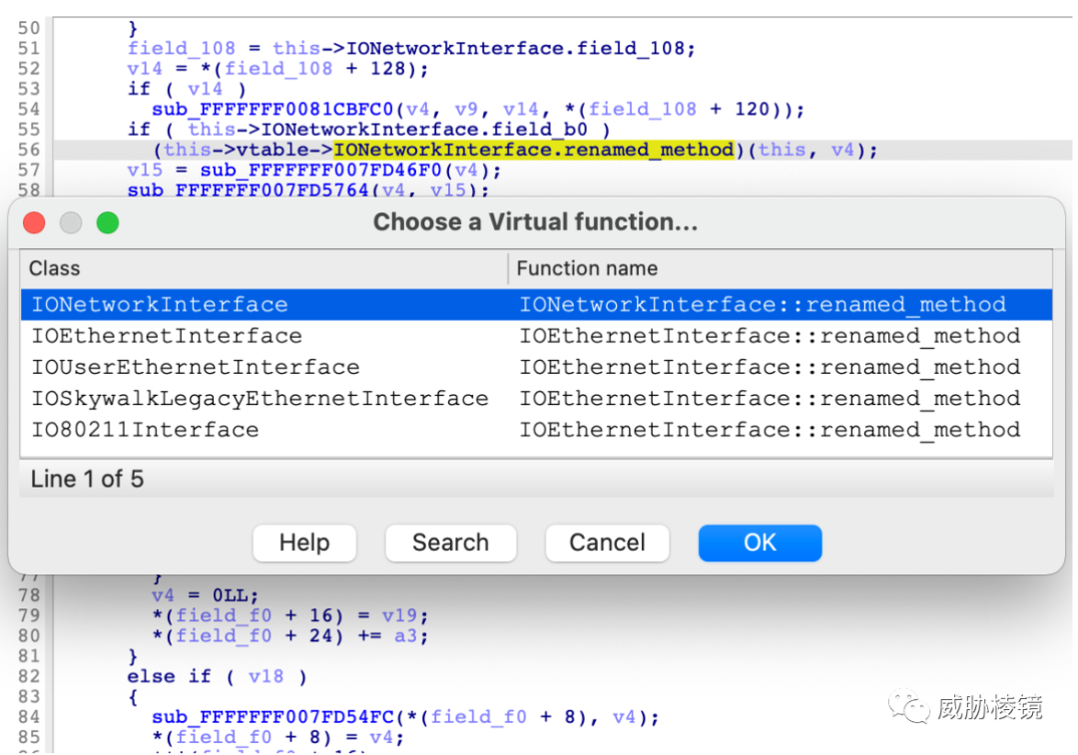Cancel the virtual function dialog
The width and height of the screenshot is (1078, 755).
[607, 543]
